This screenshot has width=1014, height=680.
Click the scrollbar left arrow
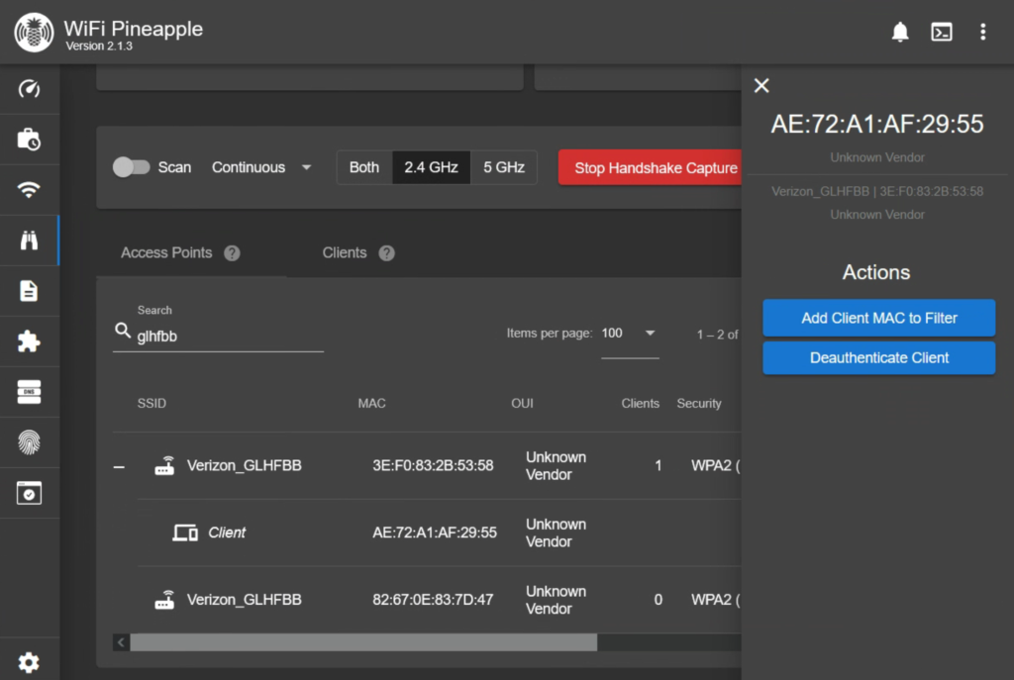(x=121, y=642)
